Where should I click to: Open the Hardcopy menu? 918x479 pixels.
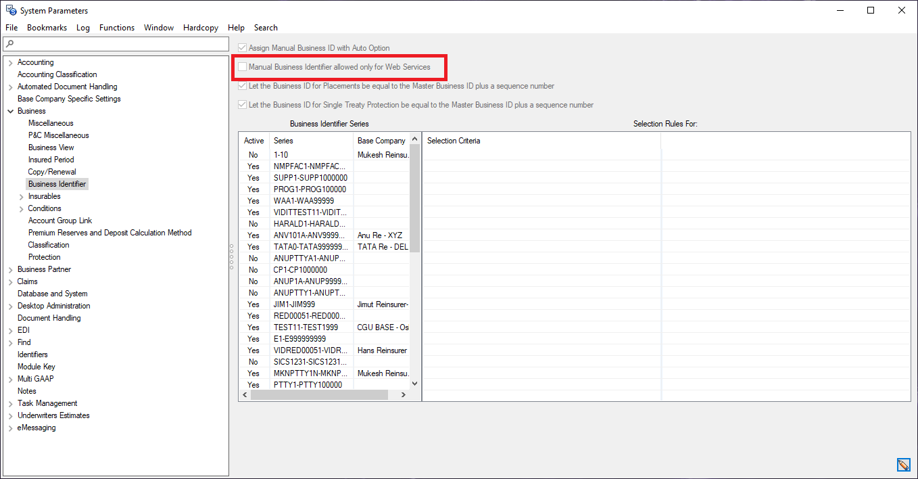[200, 28]
